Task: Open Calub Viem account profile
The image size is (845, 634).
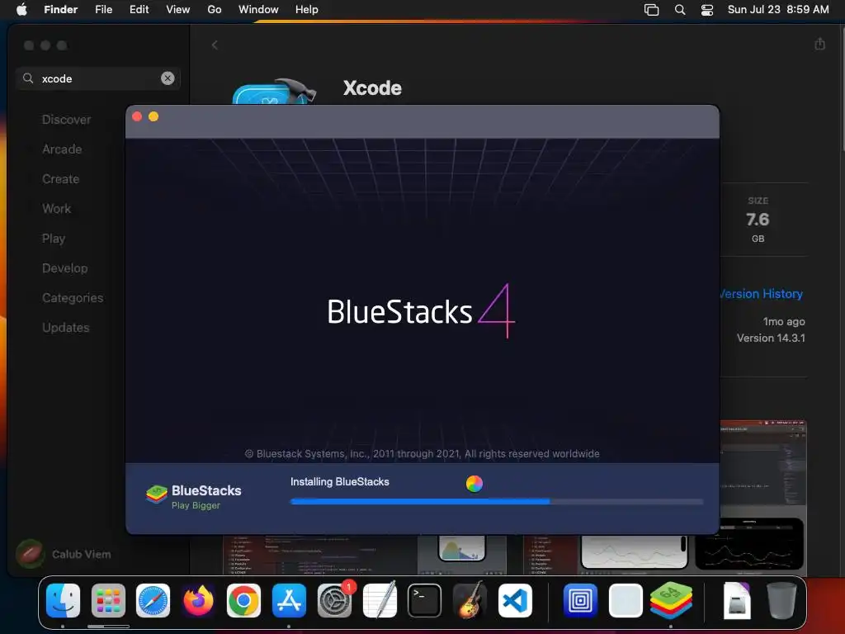Action: [x=64, y=554]
